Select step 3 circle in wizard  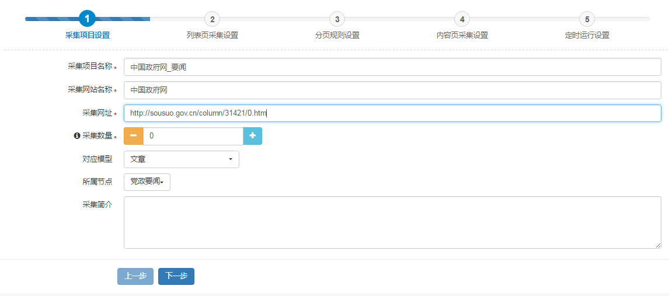337,19
